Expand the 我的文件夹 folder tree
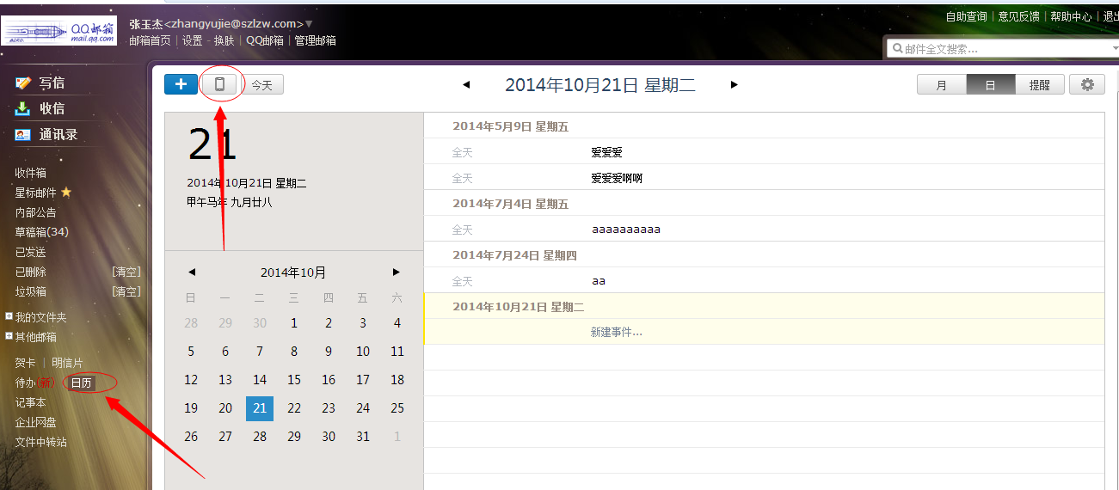The width and height of the screenshot is (1119, 490). (9, 316)
